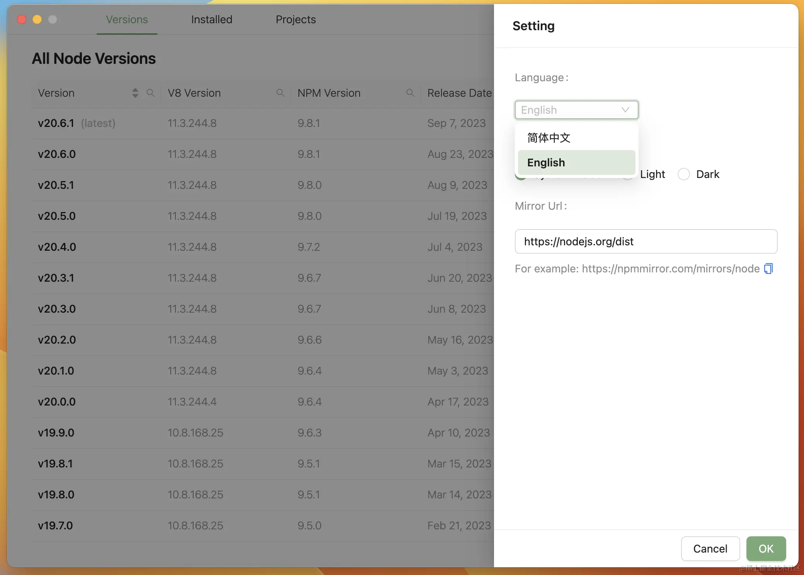Choose 简体中文 from the language list
The width and height of the screenshot is (804, 575).
pos(548,138)
